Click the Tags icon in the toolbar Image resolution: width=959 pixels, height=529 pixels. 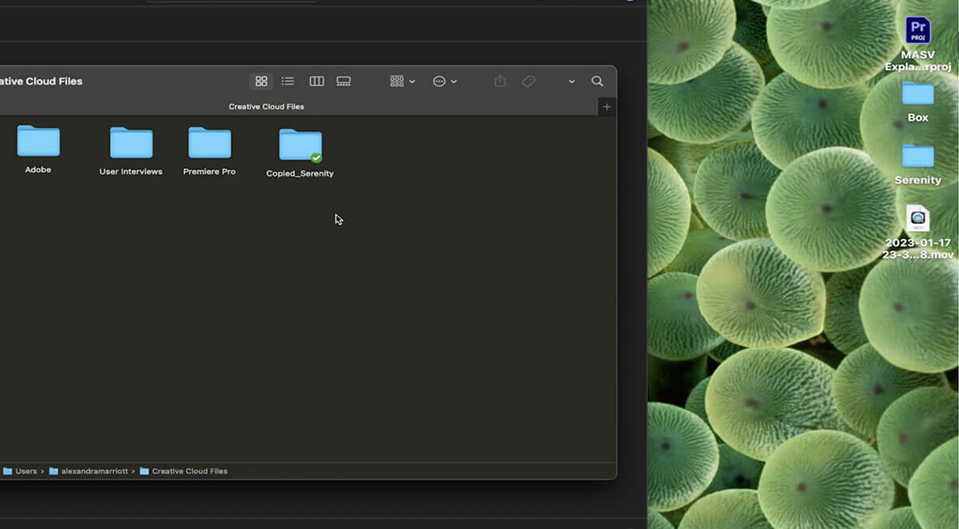527,81
